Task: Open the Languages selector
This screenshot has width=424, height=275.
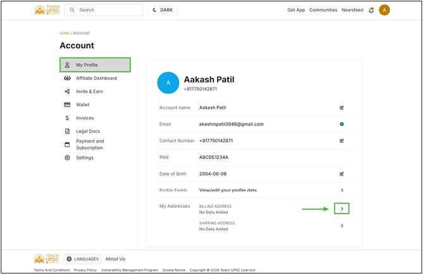Action: pyautogui.click(x=83, y=260)
